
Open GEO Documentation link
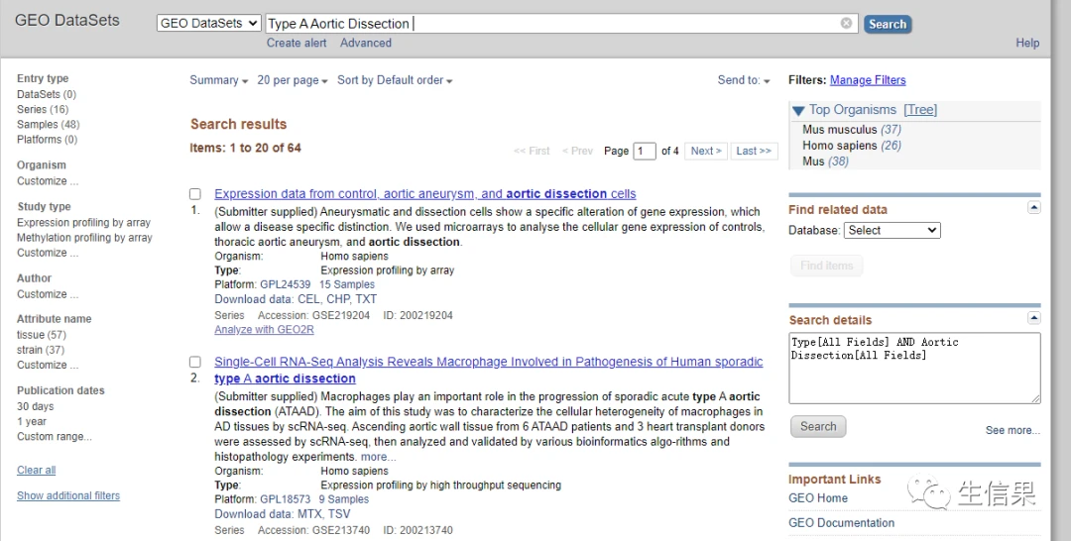841,522
